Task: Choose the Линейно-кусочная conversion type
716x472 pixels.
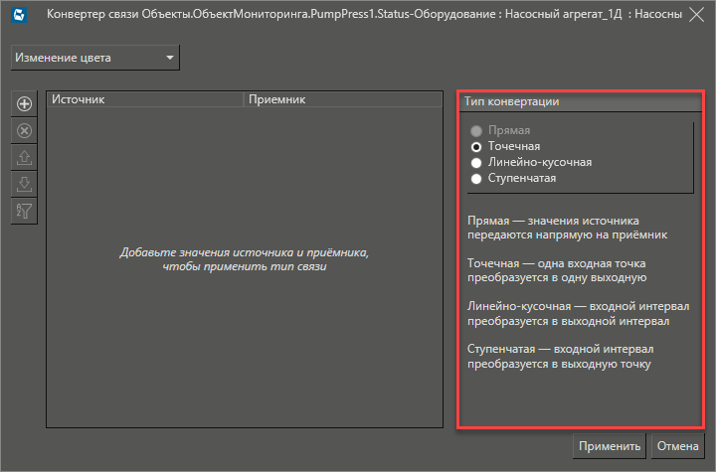Action: point(477,162)
